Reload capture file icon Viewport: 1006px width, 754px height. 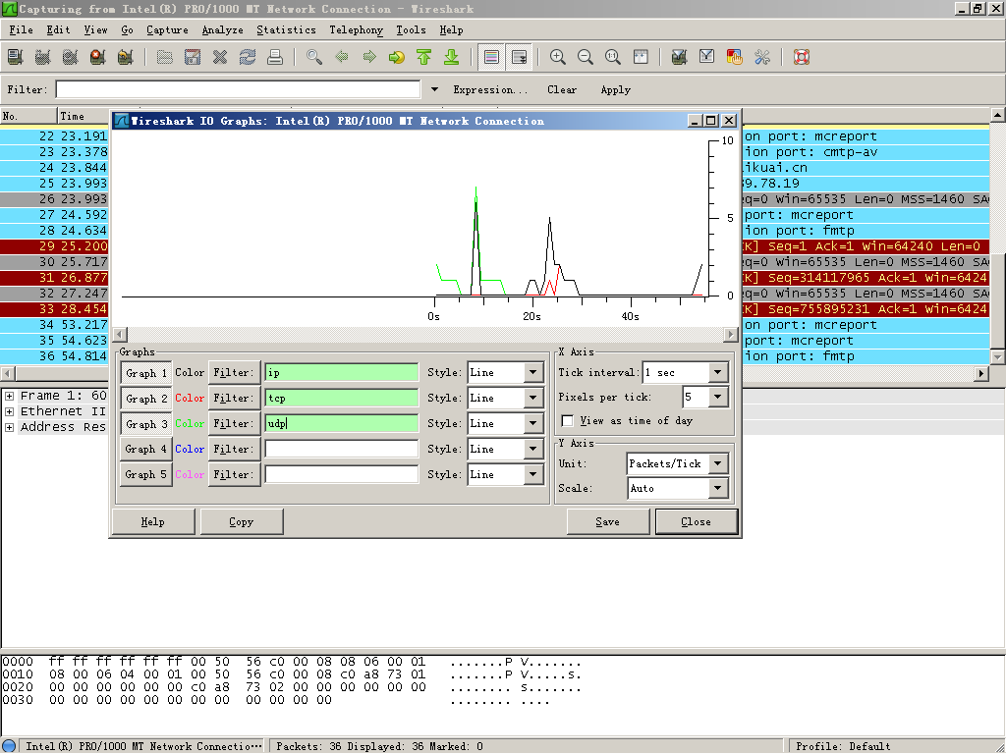coord(248,57)
